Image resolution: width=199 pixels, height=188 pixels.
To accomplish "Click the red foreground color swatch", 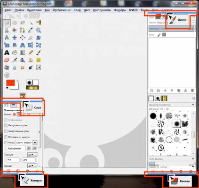I will [x=11, y=83].
